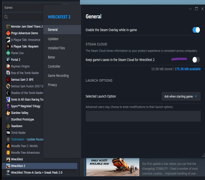The image size is (205, 180).
Task: Open the Installed Files tab
Action: pyautogui.click(x=62, y=48)
